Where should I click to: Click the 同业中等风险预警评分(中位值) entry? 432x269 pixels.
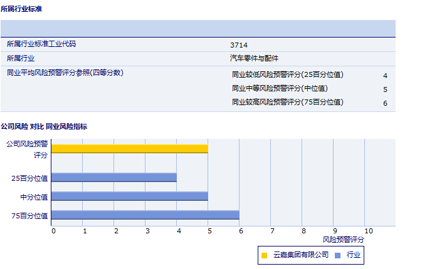coord(280,88)
